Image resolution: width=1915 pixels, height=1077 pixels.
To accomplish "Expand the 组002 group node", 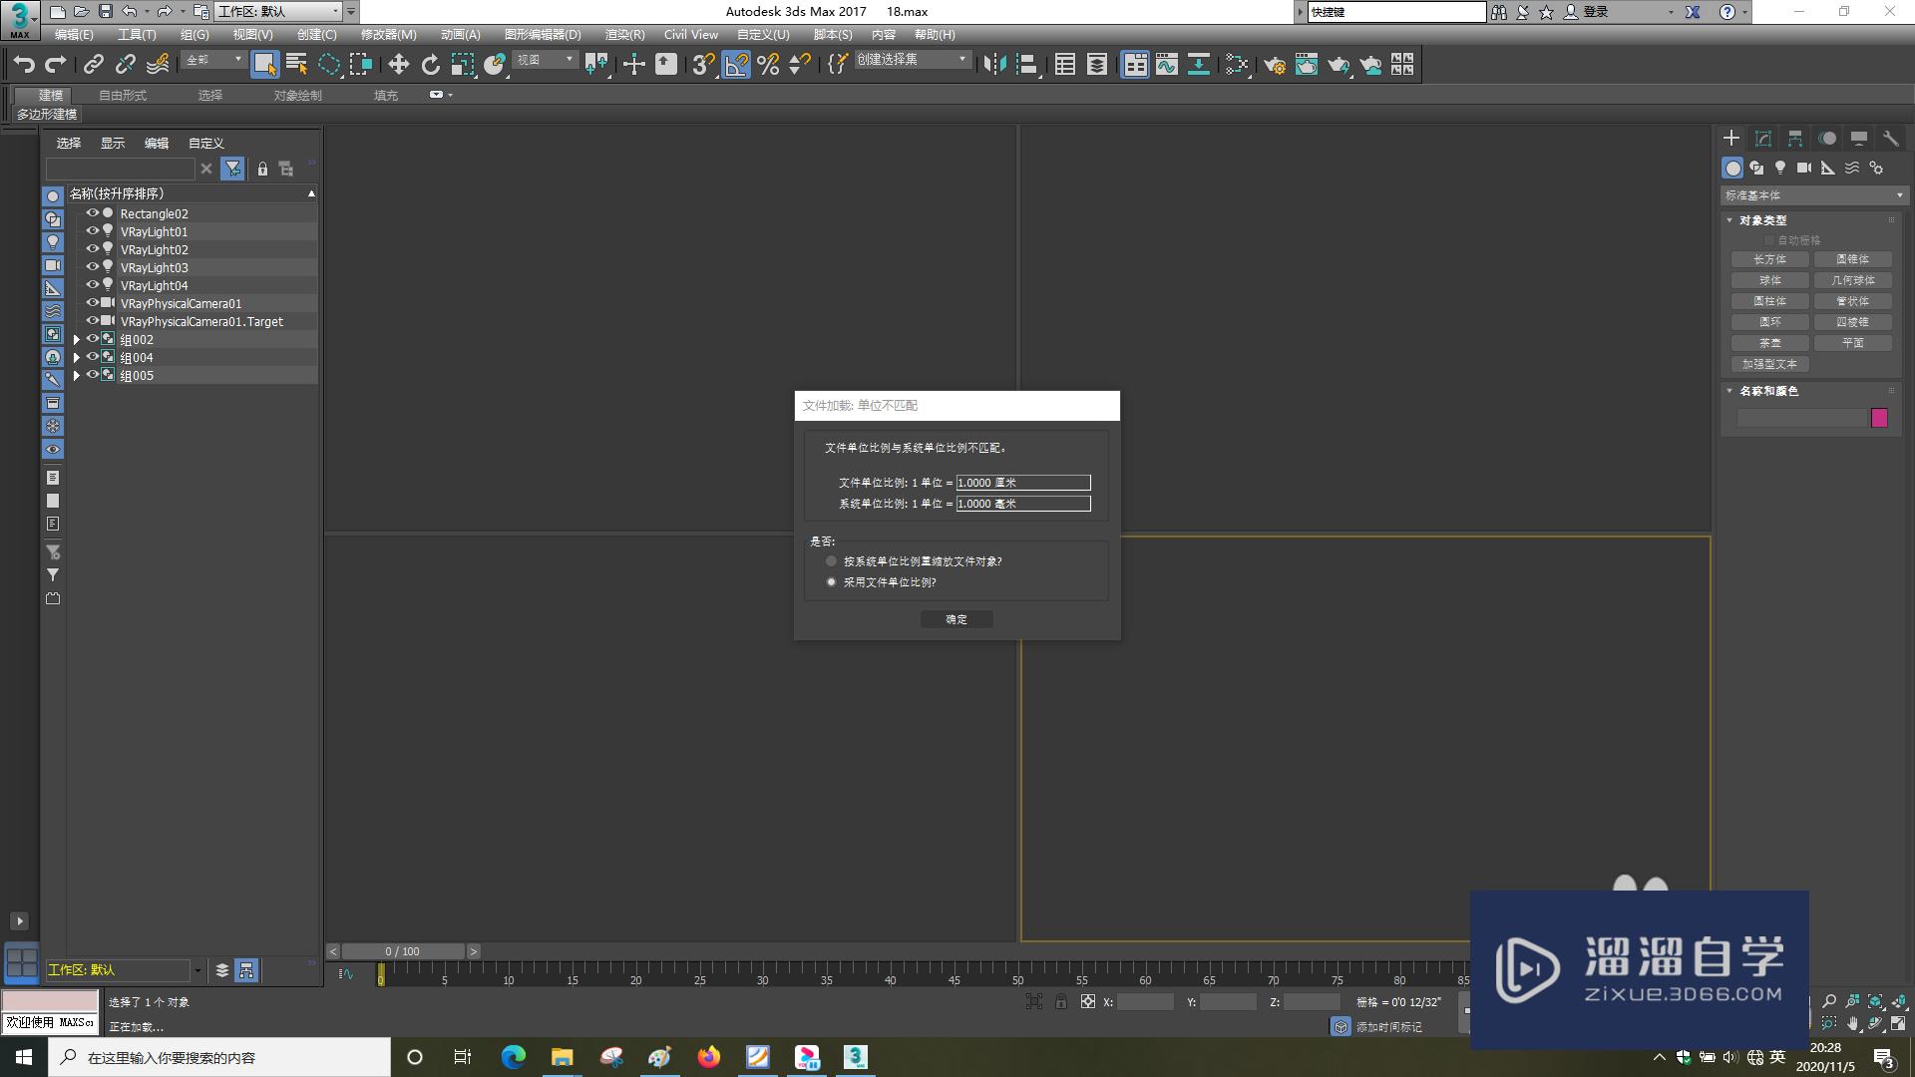I will [x=77, y=340].
